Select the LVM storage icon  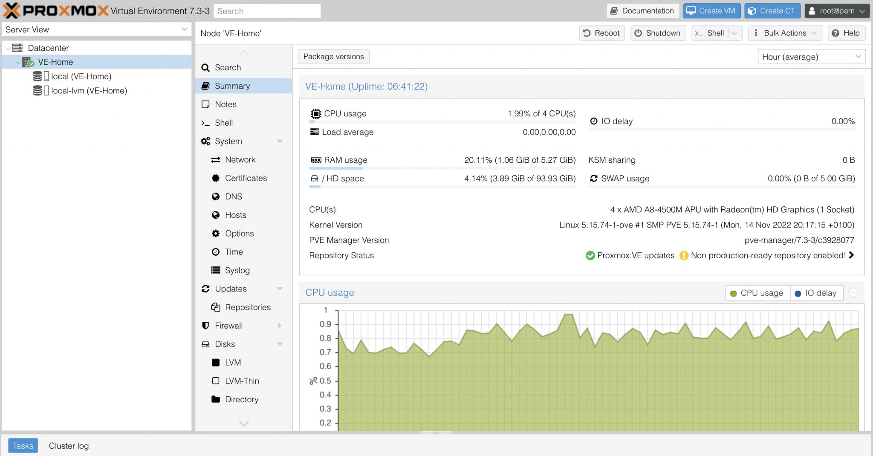tap(216, 362)
